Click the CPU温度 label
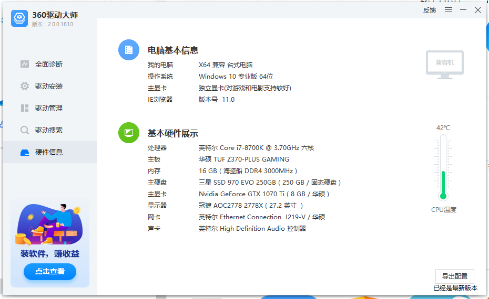This screenshot has width=489, height=299. (x=443, y=210)
